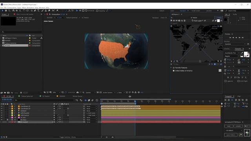Switch to the RENDER timeline tab
This screenshot has height=141, width=251.
(x=62, y=96)
